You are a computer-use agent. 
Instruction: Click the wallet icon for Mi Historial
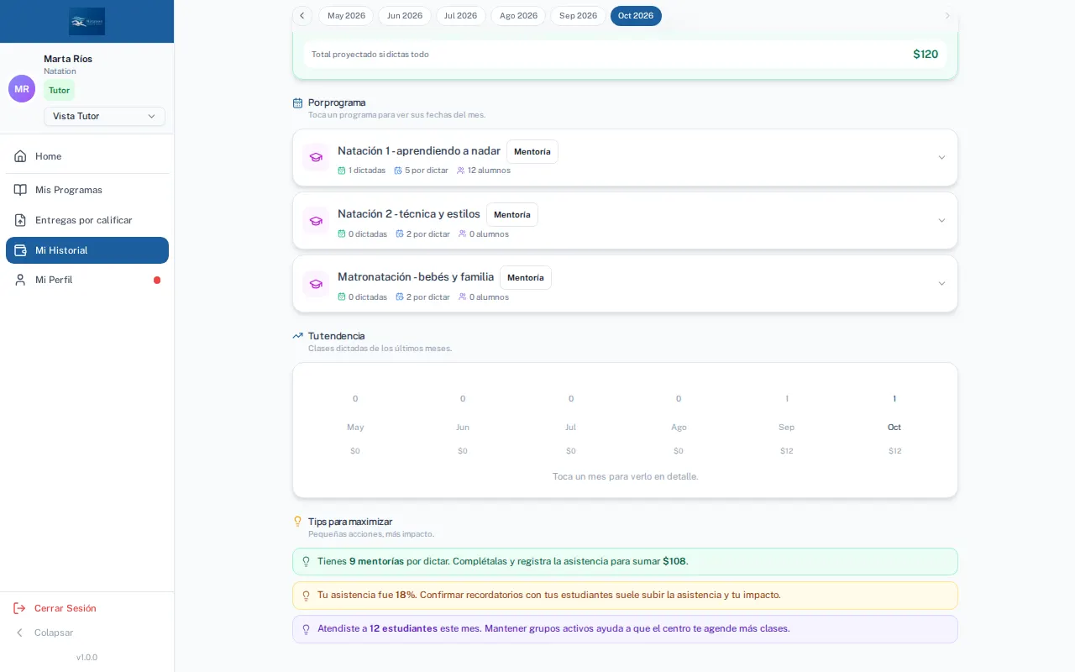tap(20, 250)
